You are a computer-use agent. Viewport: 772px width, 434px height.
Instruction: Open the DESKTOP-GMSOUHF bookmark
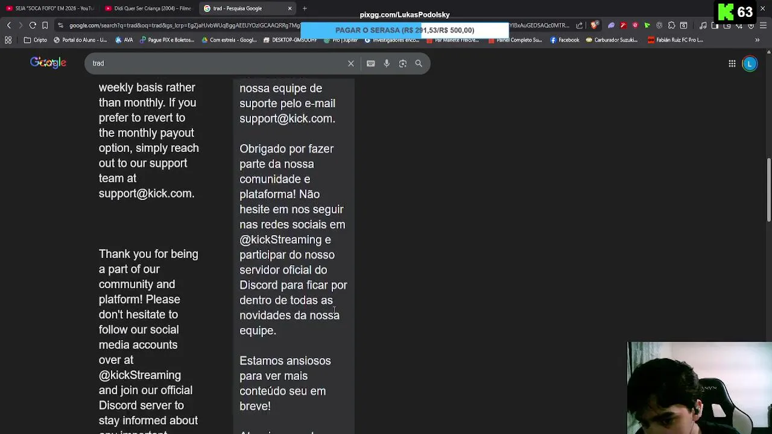(290, 40)
